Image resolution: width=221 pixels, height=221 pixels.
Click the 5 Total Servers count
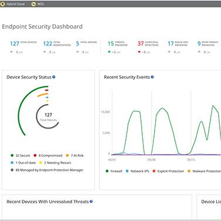pyautogui.click(x=78, y=43)
